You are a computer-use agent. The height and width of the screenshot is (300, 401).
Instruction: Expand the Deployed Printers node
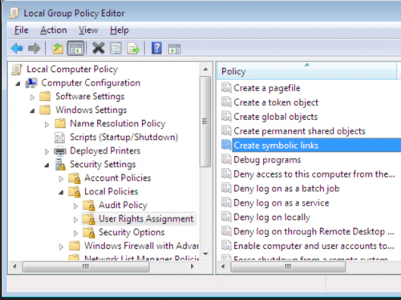click(47, 152)
